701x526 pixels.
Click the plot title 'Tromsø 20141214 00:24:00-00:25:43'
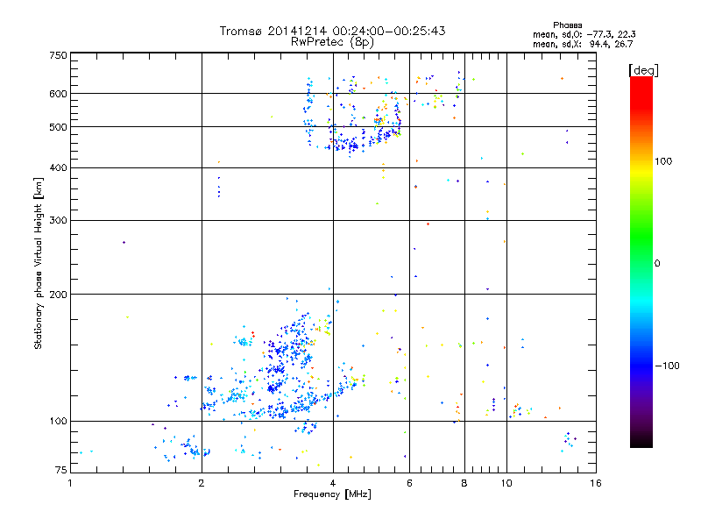pyautogui.click(x=332, y=31)
